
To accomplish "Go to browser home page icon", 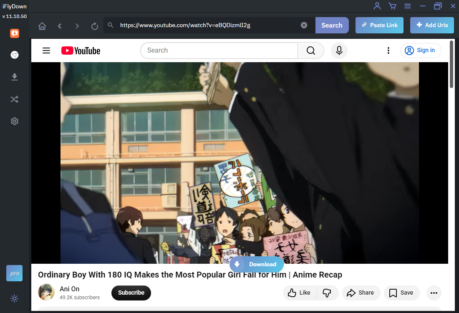I will coord(42,26).
